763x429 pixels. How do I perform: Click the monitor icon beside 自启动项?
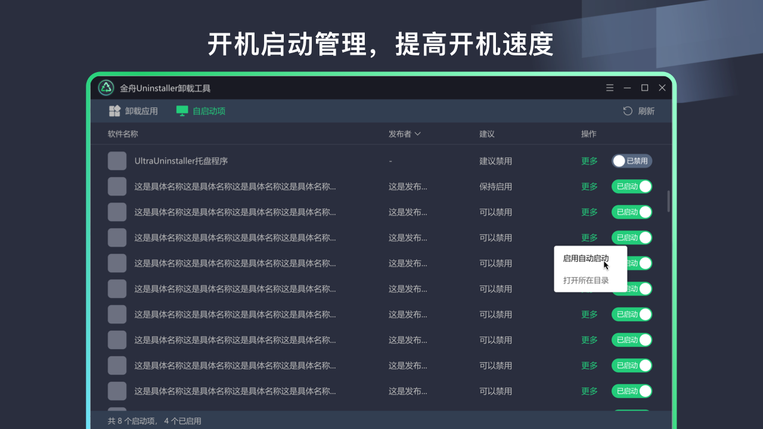coord(181,110)
